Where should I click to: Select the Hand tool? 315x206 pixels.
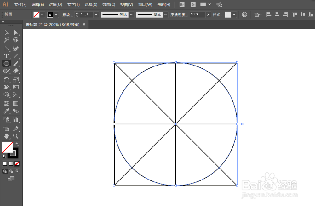coord(6,136)
